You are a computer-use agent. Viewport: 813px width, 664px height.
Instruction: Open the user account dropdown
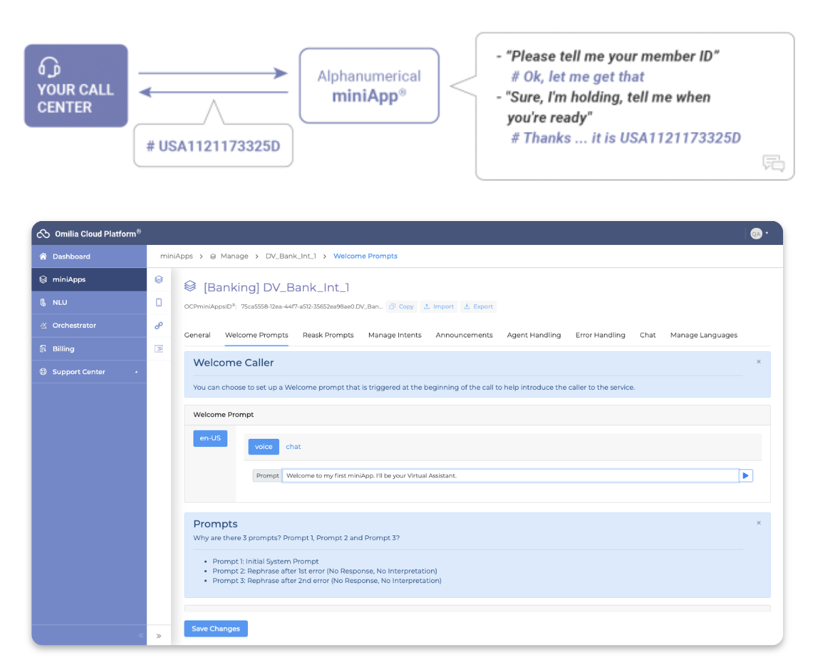(x=760, y=233)
